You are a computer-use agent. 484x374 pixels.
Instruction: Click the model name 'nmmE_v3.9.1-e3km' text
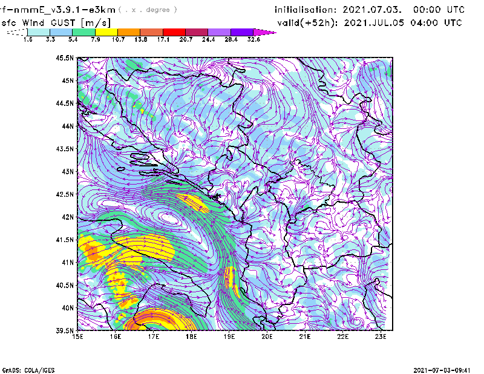tap(65, 10)
